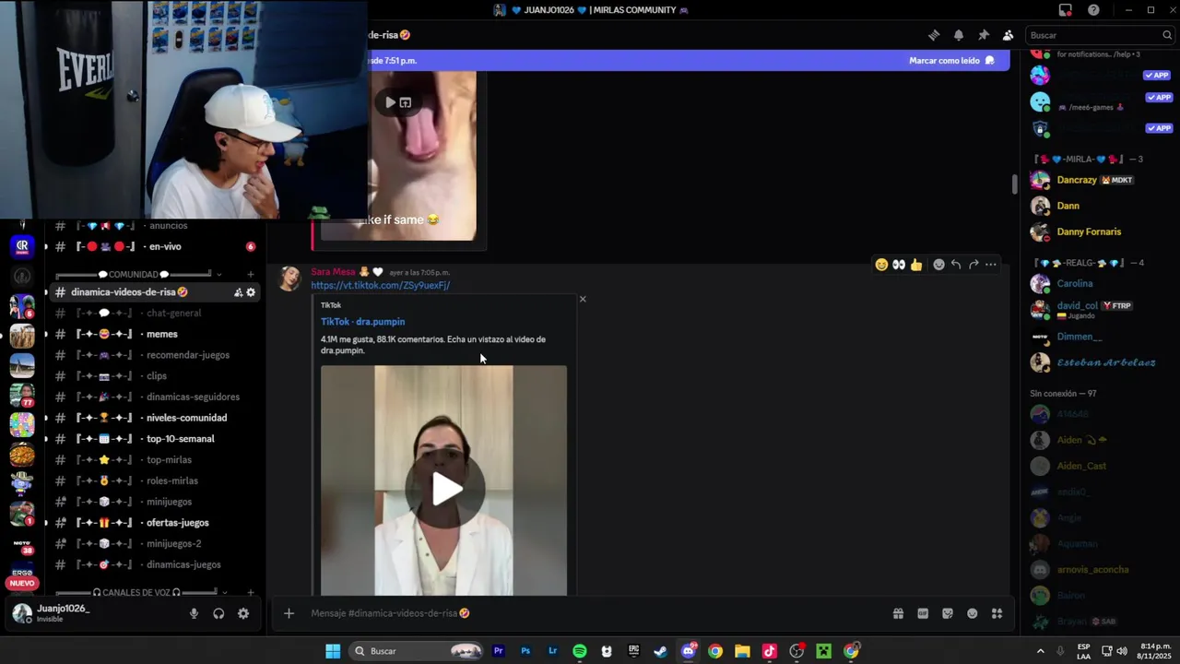Open volume control in system tray
The image size is (1180, 664).
coord(1122,651)
